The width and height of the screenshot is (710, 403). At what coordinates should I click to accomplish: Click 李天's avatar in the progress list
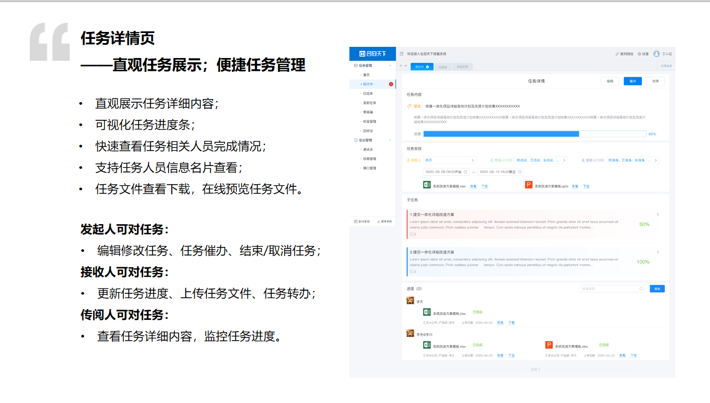point(411,301)
